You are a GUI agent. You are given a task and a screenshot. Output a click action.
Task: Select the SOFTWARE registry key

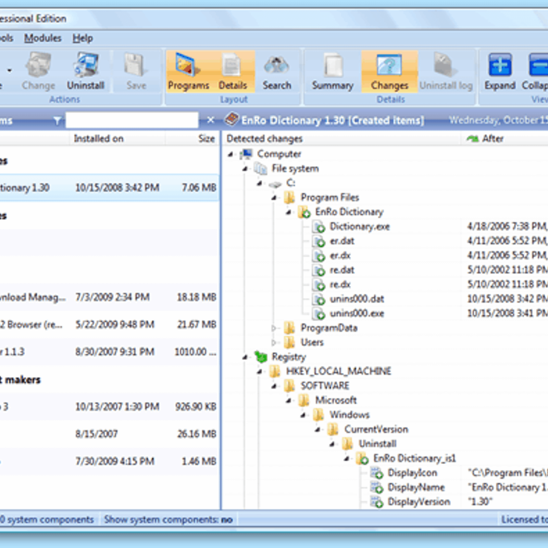[325, 386]
